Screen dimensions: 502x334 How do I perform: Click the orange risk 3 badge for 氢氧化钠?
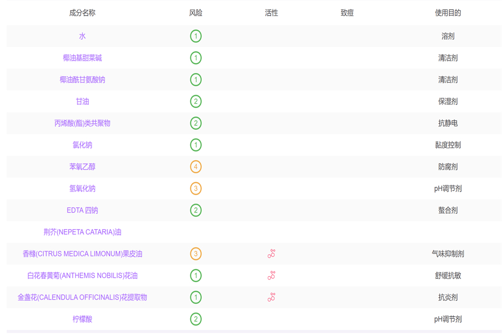tap(196, 189)
